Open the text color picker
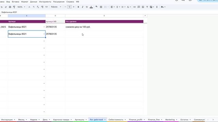 91,7
